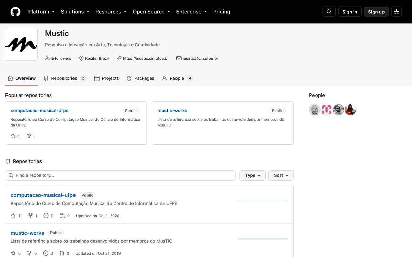This screenshot has height=257, width=412.
Task: Click the 5 followers link
Action: pos(58,58)
